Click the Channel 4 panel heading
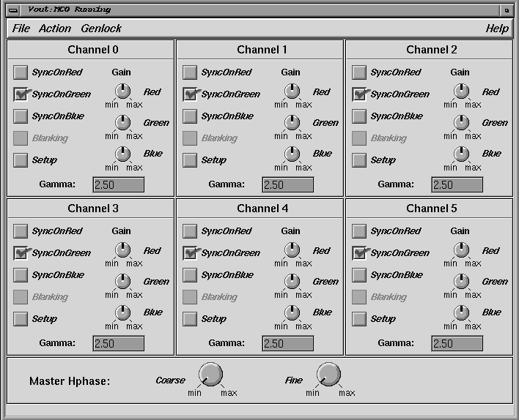This screenshot has height=420, width=519. point(262,209)
